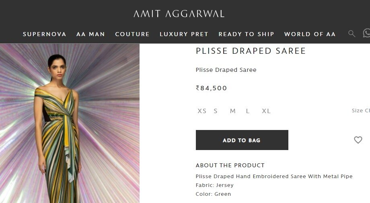Pick size L
Image resolution: width=370 pixels, height=203 pixels.
pyautogui.click(x=248, y=111)
